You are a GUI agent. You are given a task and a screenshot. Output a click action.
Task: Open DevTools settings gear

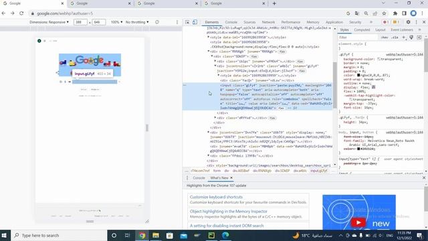pyautogui.click(x=408, y=22)
